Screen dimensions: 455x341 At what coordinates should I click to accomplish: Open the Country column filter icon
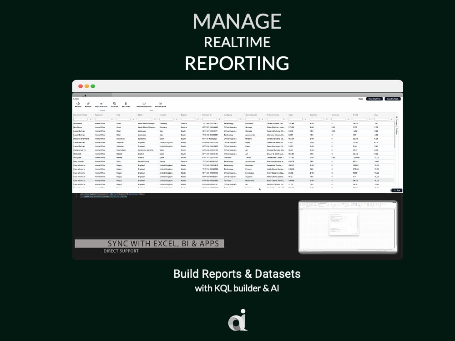[x=176, y=120]
